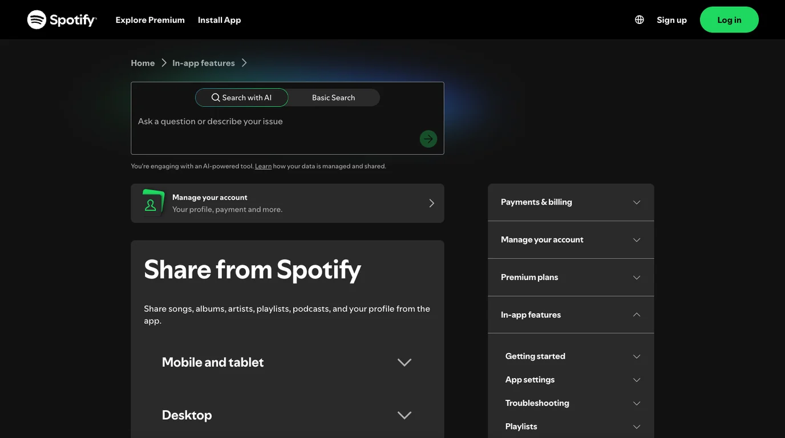Viewport: 785px width, 438px height.
Task: Click the Spotify logo in header
Action: tap(62, 20)
